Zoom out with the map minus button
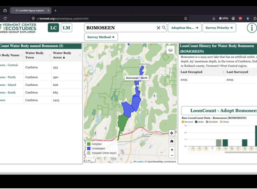The width and height of the screenshot is (257, 189). [172, 155]
